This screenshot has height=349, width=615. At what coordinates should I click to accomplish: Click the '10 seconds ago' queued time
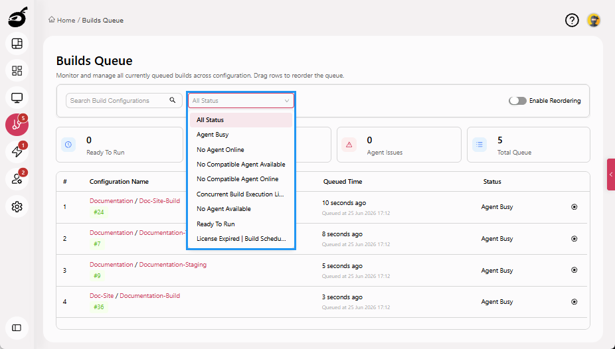344,203
